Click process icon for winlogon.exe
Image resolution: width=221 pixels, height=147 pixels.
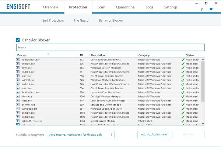pos(18,109)
